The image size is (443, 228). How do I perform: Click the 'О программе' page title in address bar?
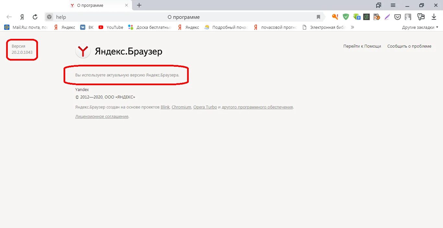[x=184, y=17]
